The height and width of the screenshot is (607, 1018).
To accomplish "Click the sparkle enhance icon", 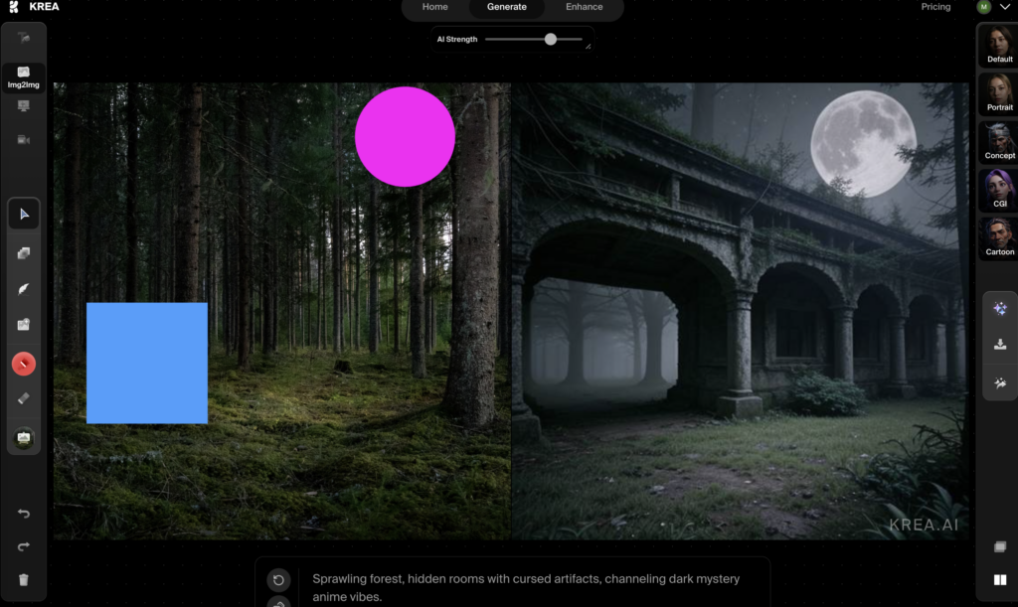I will [x=1000, y=308].
